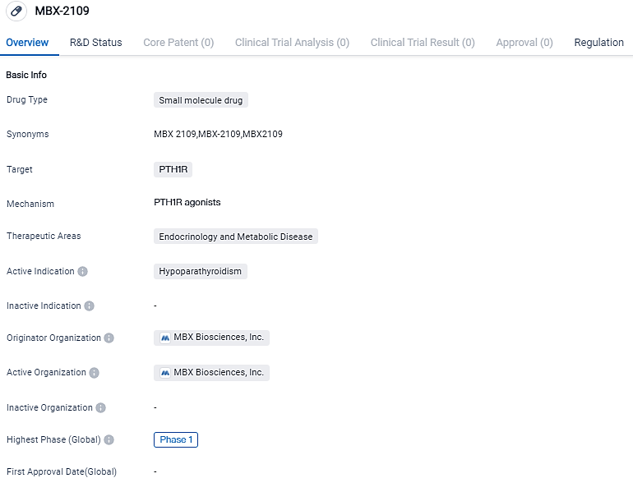Image resolution: width=633 pixels, height=478 pixels.
Task: Click info icon beside Inactive Organization
Action: point(101,407)
